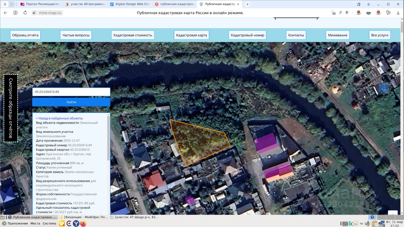Click the cadastral number search field
Screen dimensions: 404x227
pos(71,92)
